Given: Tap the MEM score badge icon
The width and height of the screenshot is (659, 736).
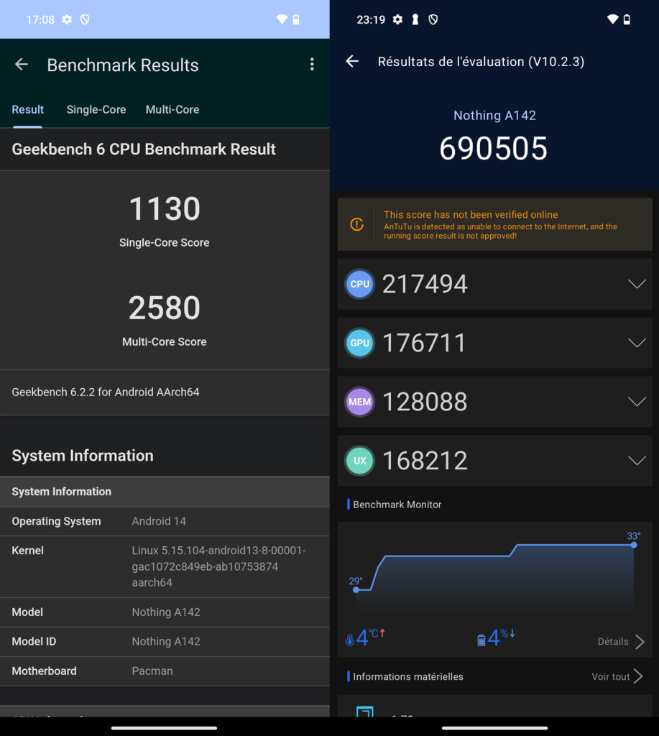Looking at the screenshot, I should pyautogui.click(x=359, y=402).
